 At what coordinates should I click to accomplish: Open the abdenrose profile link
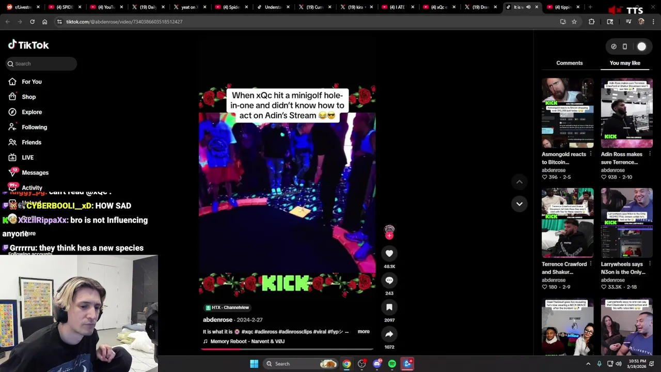pos(217,320)
